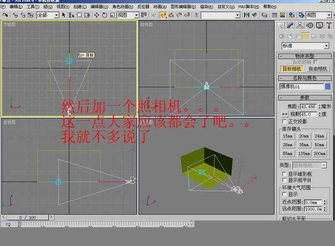Open the Schematic View icon
The image size is (335, 246).
click(282, 15)
